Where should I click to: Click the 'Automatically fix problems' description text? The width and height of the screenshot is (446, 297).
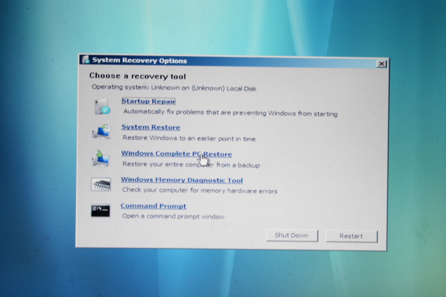[230, 113]
